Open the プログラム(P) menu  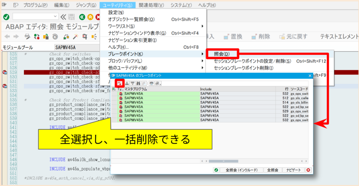tap(35, 5)
